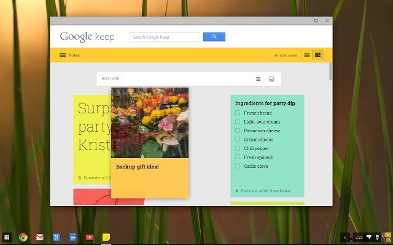Mark Fresh spinach as done
Image resolution: width=393 pixels, height=245 pixels.
coord(238,157)
